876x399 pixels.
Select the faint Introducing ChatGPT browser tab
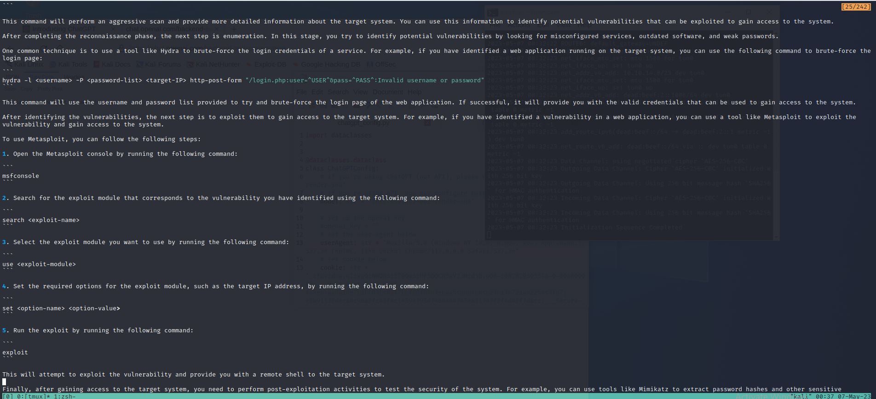[64, 29]
